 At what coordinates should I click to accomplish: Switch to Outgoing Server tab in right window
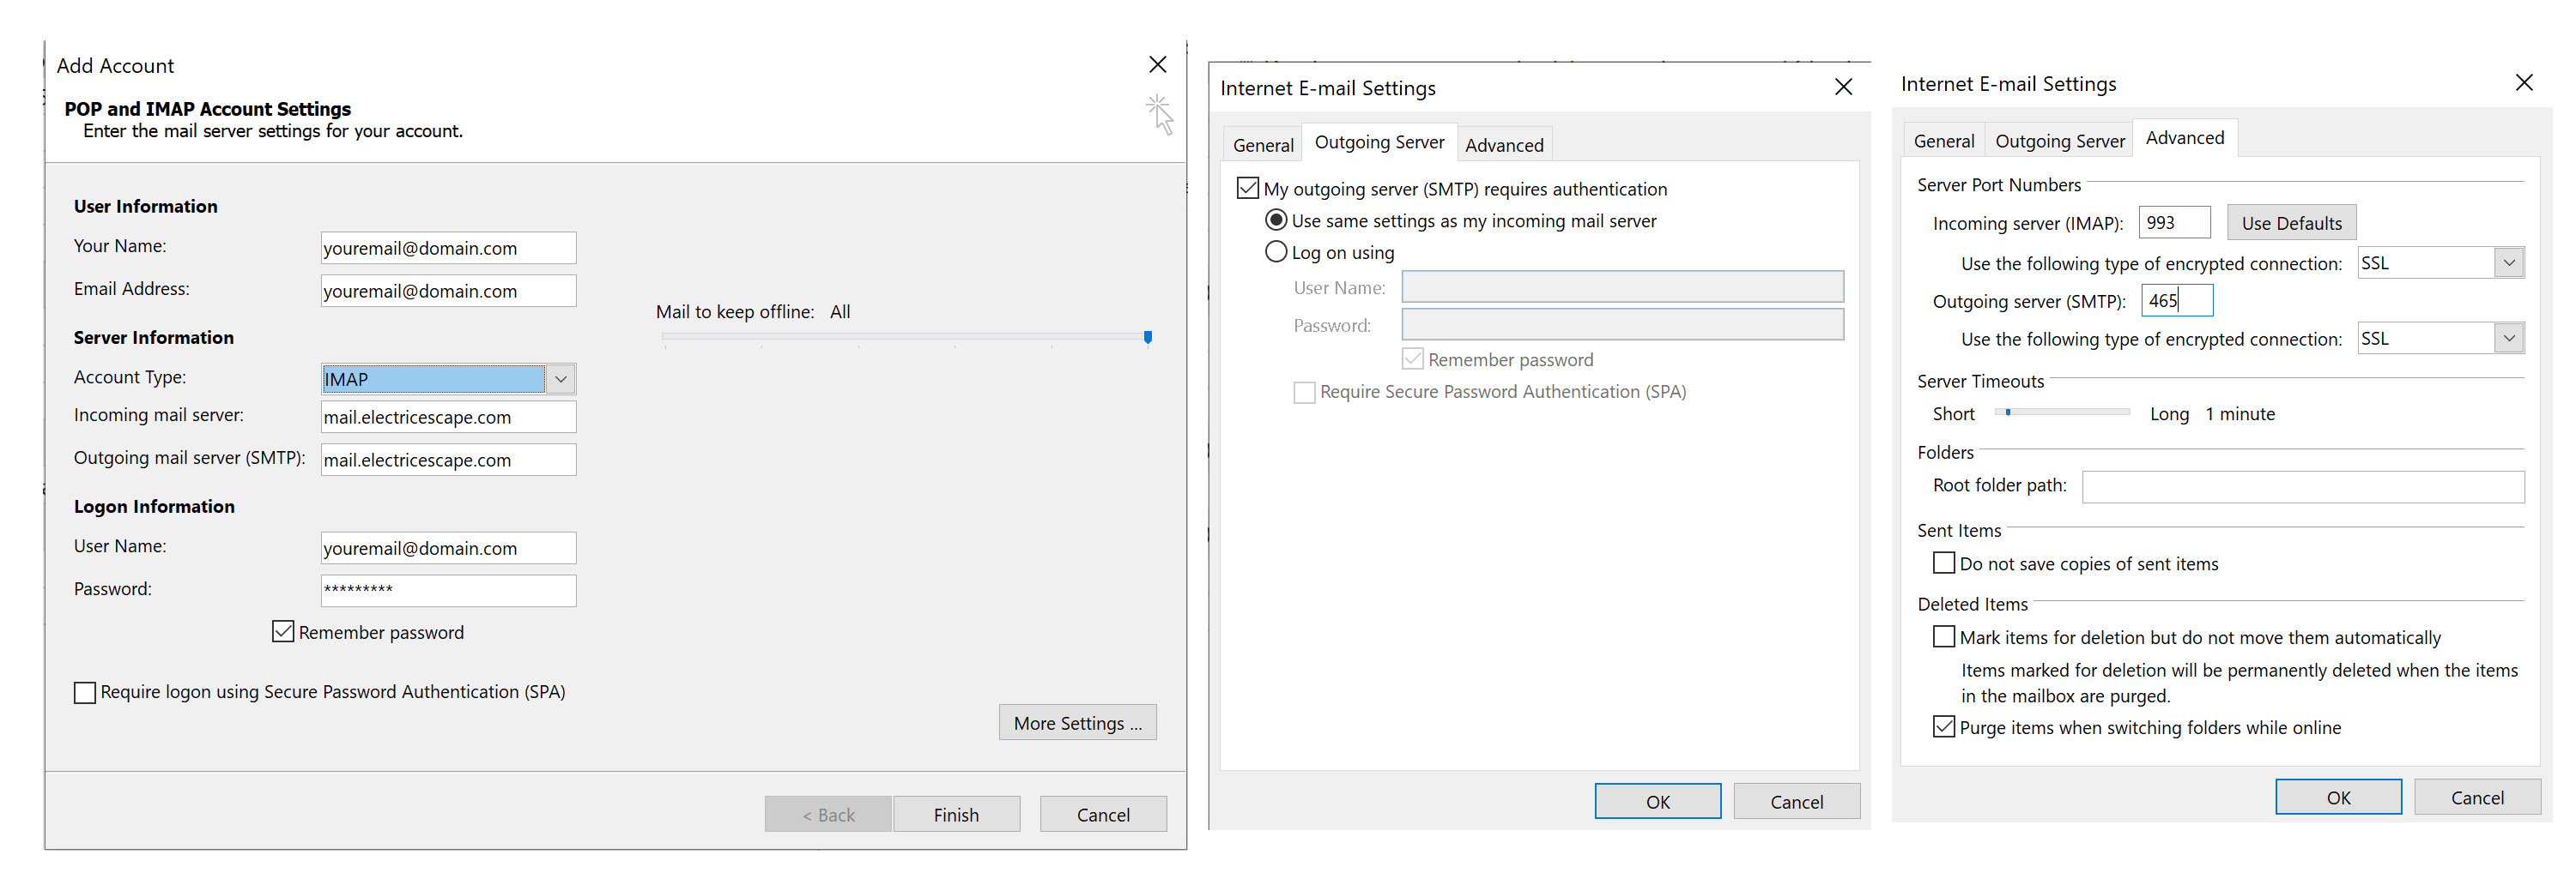tap(2060, 141)
